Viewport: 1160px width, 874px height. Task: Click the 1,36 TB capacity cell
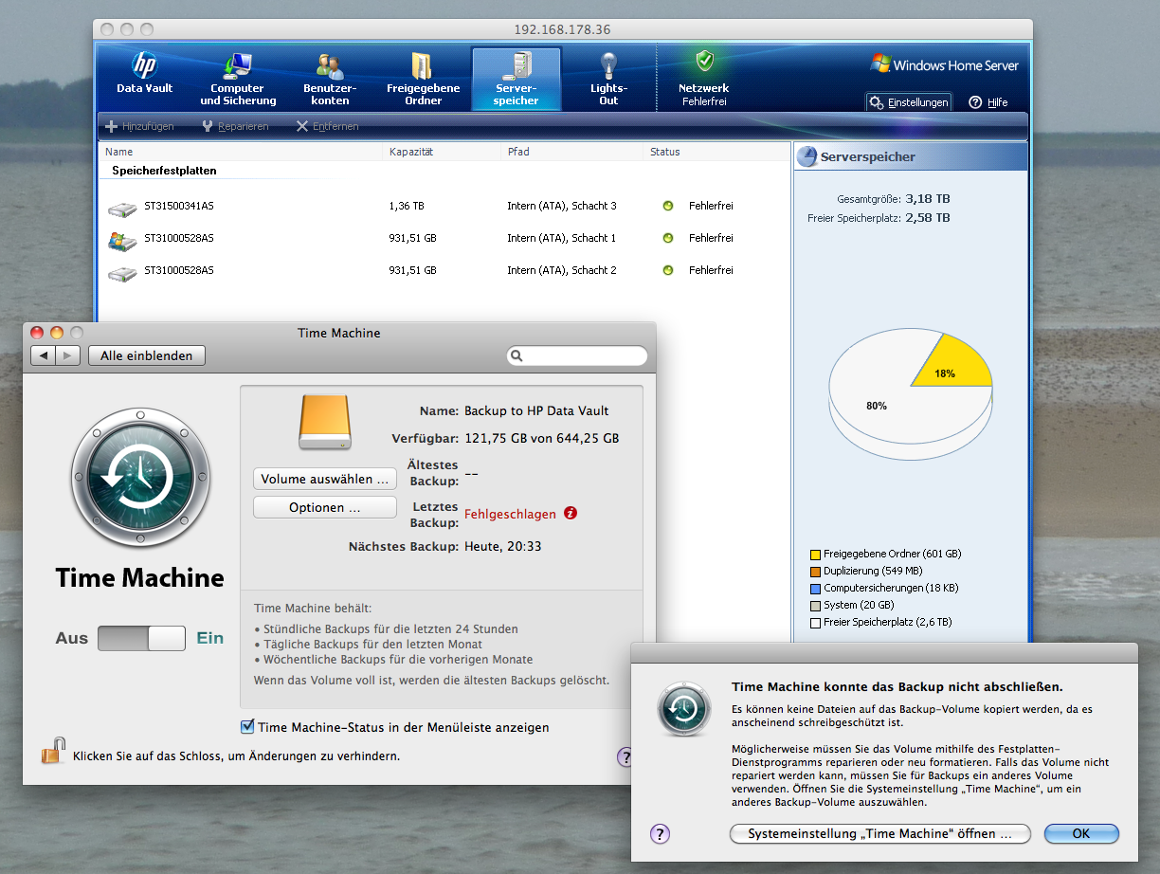(407, 206)
